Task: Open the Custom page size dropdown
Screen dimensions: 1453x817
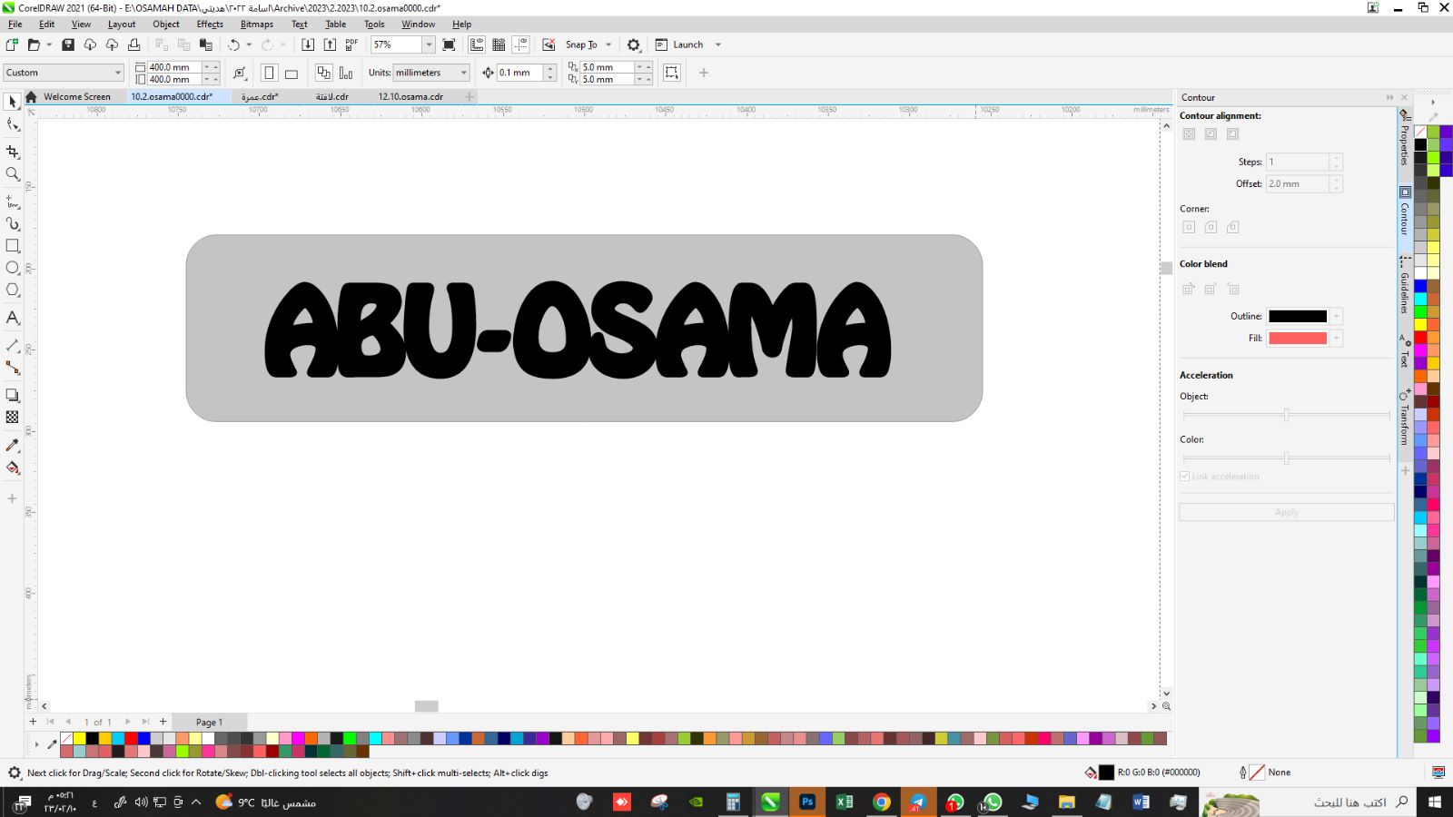Action: tap(117, 73)
